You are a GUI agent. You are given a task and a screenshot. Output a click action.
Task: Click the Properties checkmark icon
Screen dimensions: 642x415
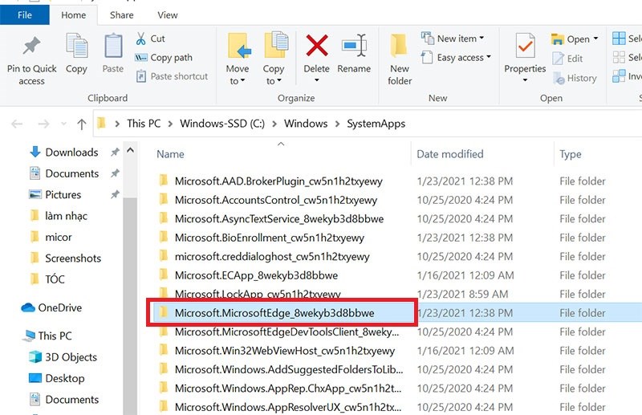[x=526, y=46]
